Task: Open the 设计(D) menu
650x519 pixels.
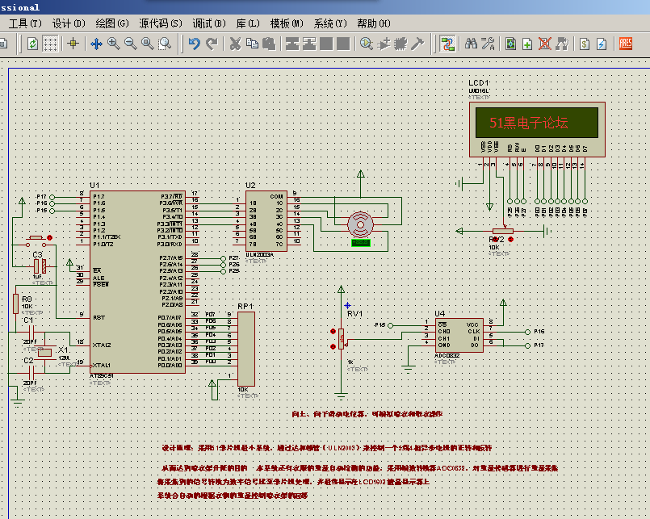Action: (69, 23)
